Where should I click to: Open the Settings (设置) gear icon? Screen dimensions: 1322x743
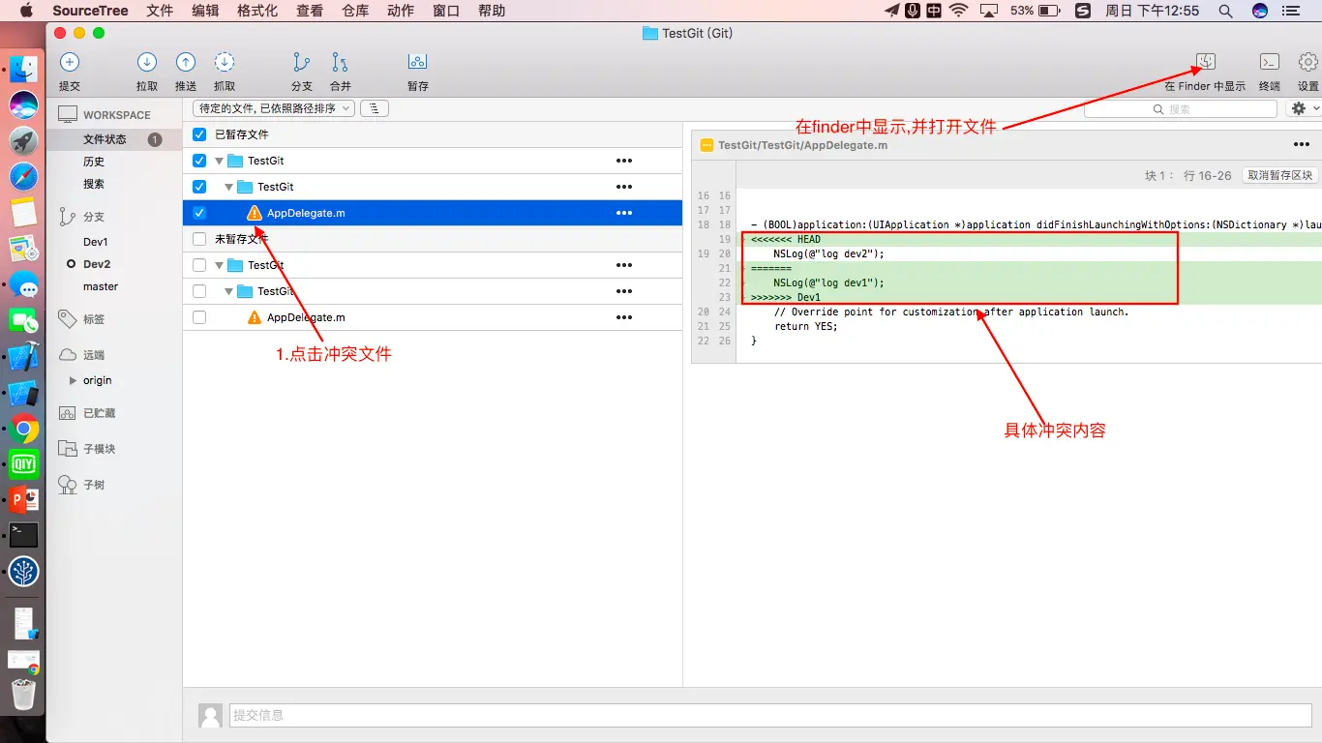(1308, 62)
